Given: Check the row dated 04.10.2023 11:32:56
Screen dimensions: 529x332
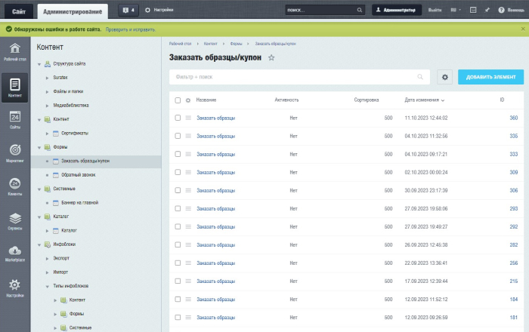Looking at the screenshot, I should pyautogui.click(x=178, y=136).
